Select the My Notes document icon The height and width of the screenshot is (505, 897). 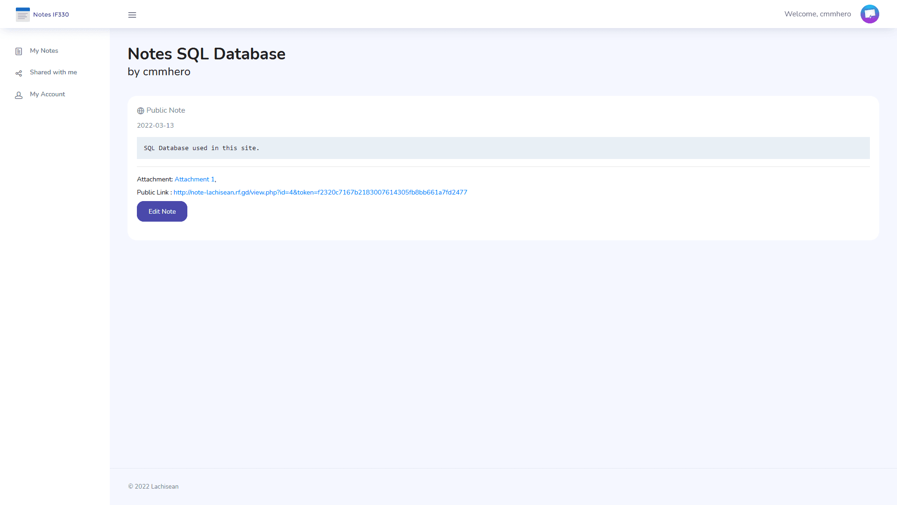[19, 50]
